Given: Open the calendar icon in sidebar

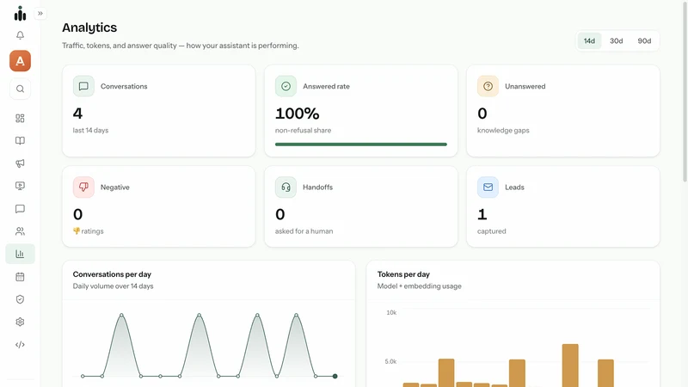Looking at the screenshot, I should tap(20, 277).
